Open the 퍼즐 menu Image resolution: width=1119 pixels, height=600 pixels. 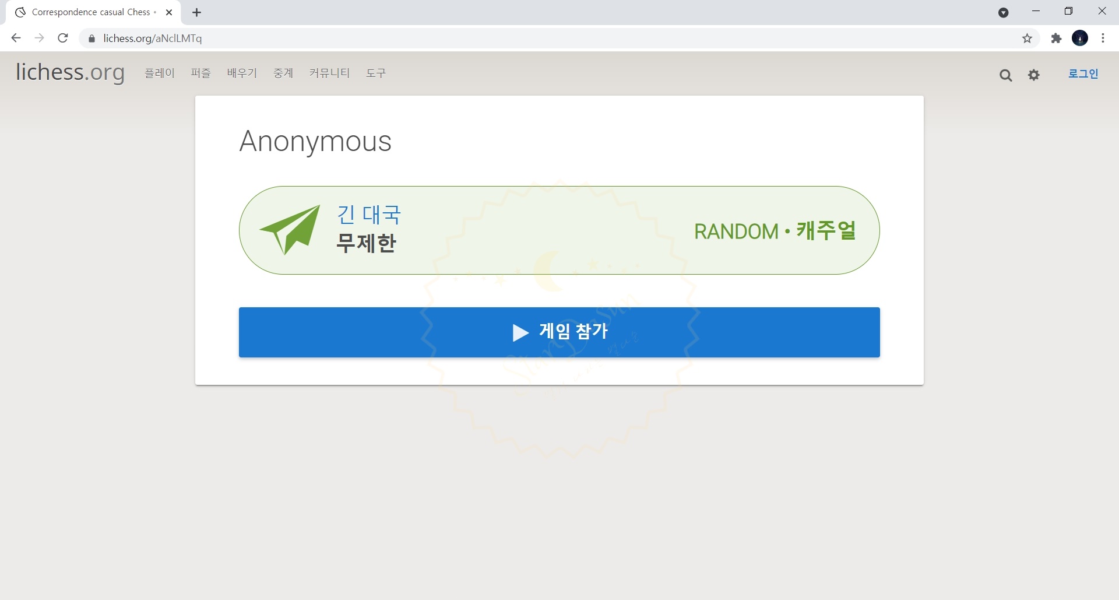pyautogui.click(x=200, y=73)
